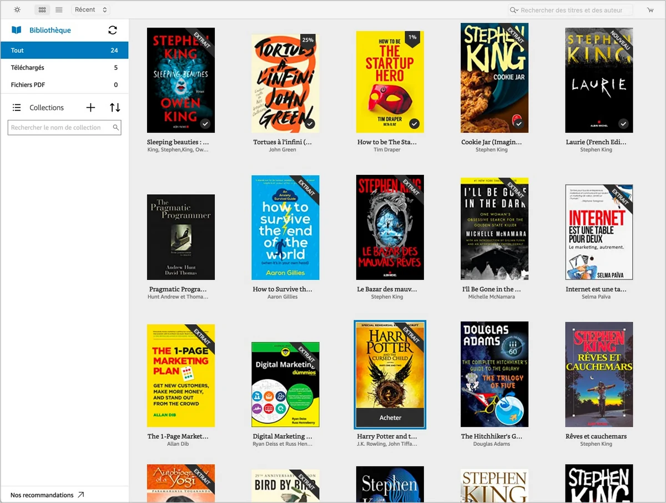The width and height of the screenshot is (666, 503).
Task: Open Tortues à l'infini cover
Action: click(285, 83)
